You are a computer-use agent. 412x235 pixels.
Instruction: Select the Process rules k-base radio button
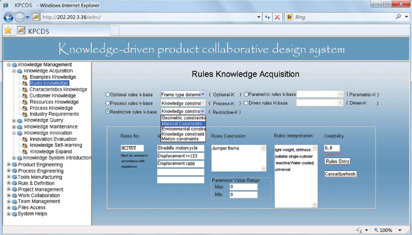coord(108,103)
